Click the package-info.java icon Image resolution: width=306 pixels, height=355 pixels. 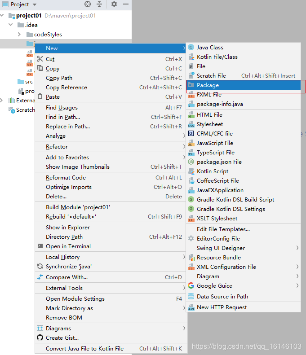pos(191,104)
